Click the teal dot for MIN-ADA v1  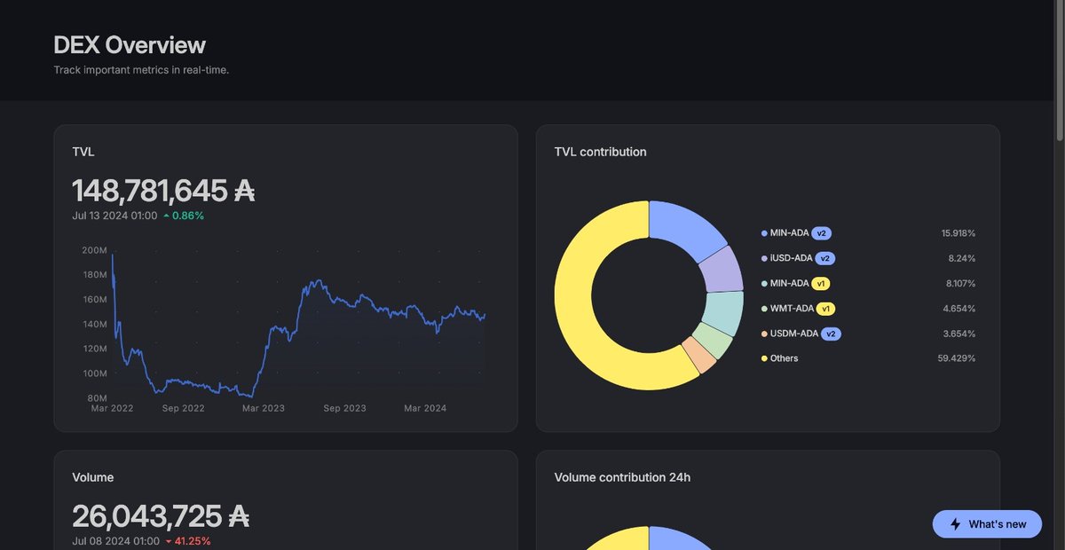(x=764, y=284)
